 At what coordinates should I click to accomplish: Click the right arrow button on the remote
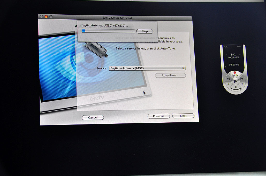242,84
